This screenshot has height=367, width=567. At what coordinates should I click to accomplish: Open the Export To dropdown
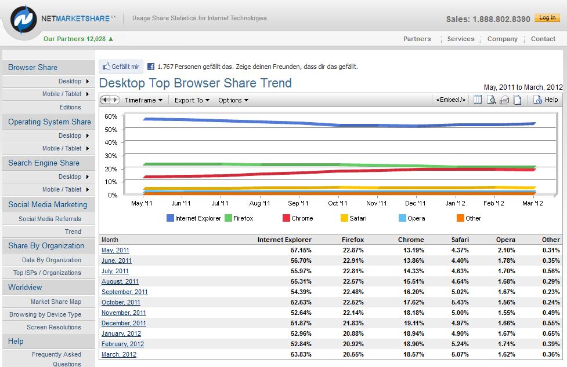(192, 100)
